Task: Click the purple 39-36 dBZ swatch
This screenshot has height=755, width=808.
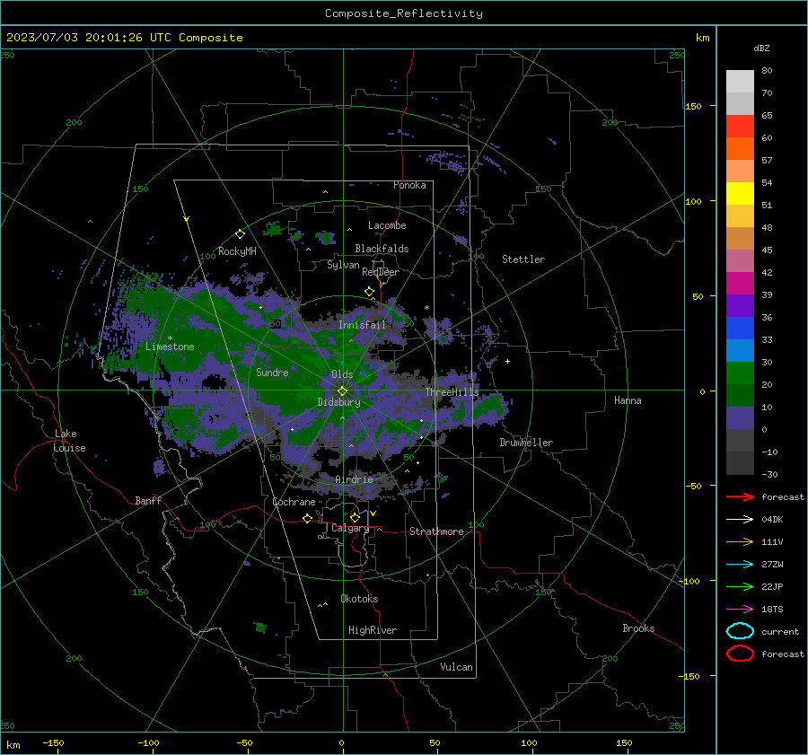Action: click(740, 306)
